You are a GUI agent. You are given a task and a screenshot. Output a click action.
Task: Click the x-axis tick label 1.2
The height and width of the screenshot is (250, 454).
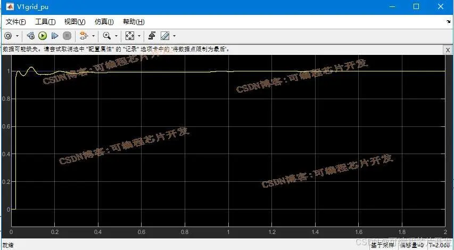(x=272, y=232)
